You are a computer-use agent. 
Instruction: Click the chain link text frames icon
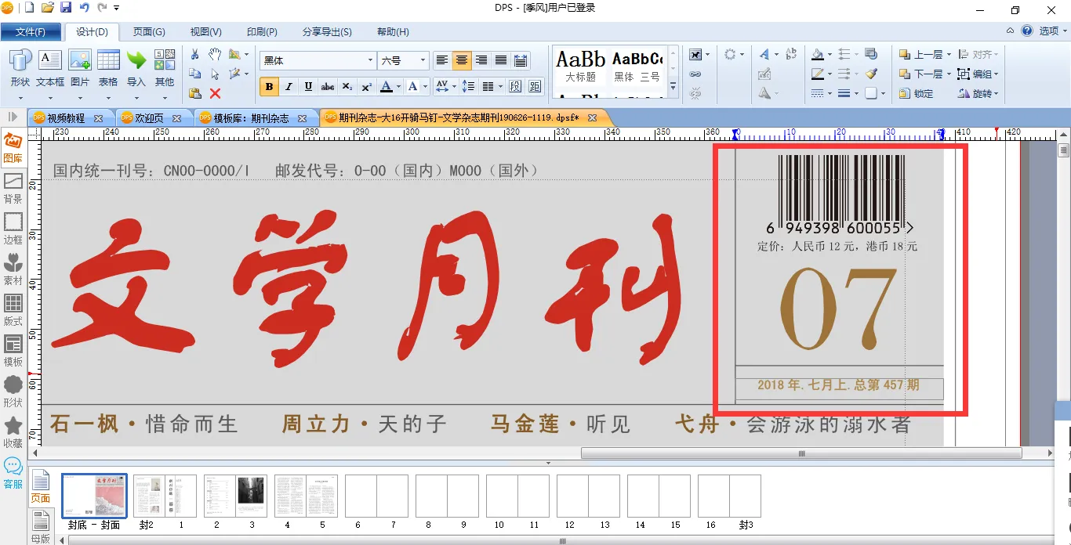(x=695, y=74)
